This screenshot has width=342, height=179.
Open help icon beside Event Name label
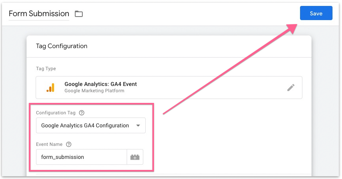pyautogui.click(x=69, y=144)
